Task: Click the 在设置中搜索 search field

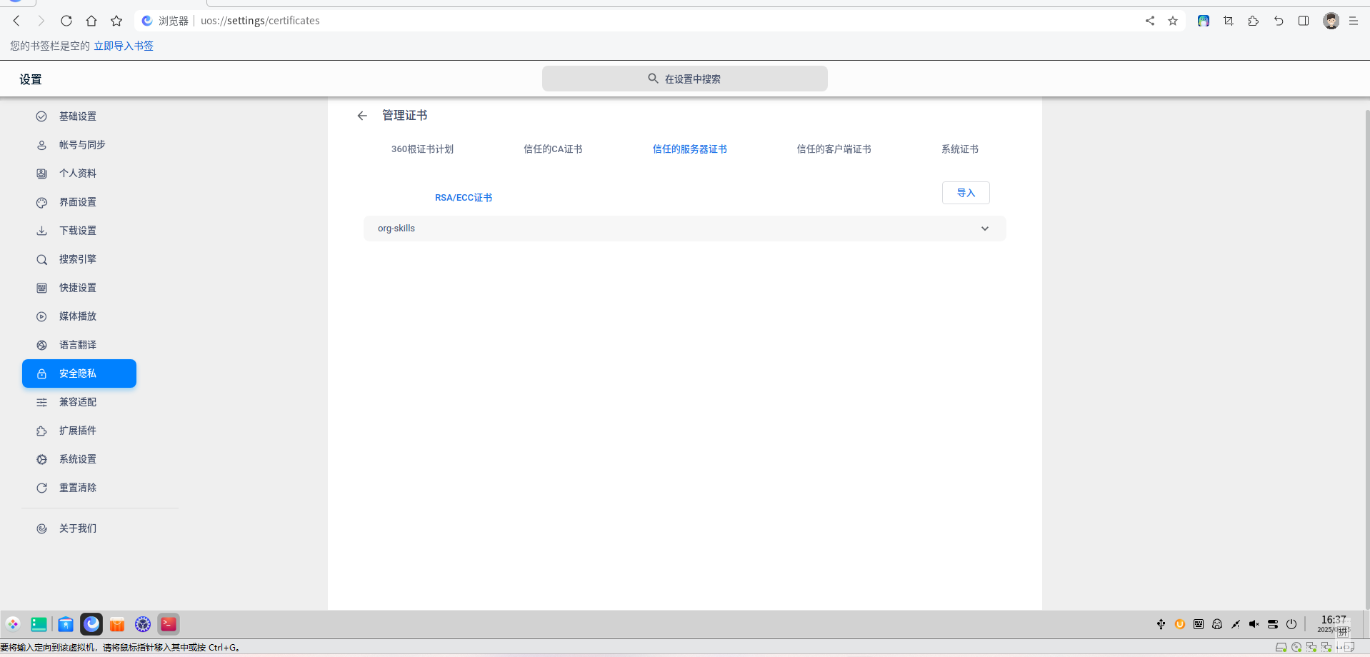Action: click(684, 79)
